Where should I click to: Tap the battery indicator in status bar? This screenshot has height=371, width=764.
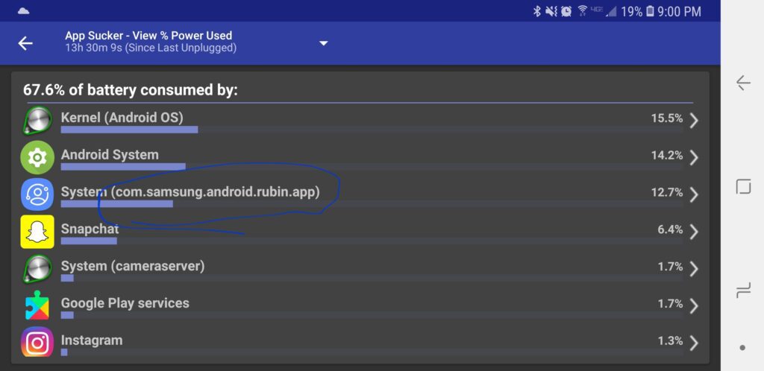[650, 11]
